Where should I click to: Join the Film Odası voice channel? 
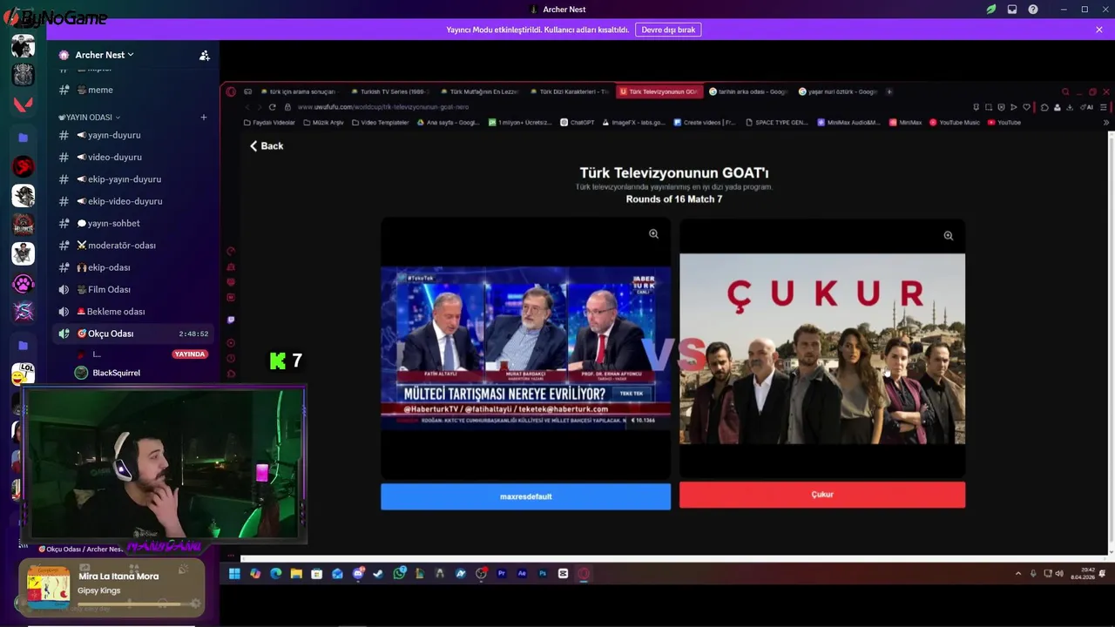point(132,289)
